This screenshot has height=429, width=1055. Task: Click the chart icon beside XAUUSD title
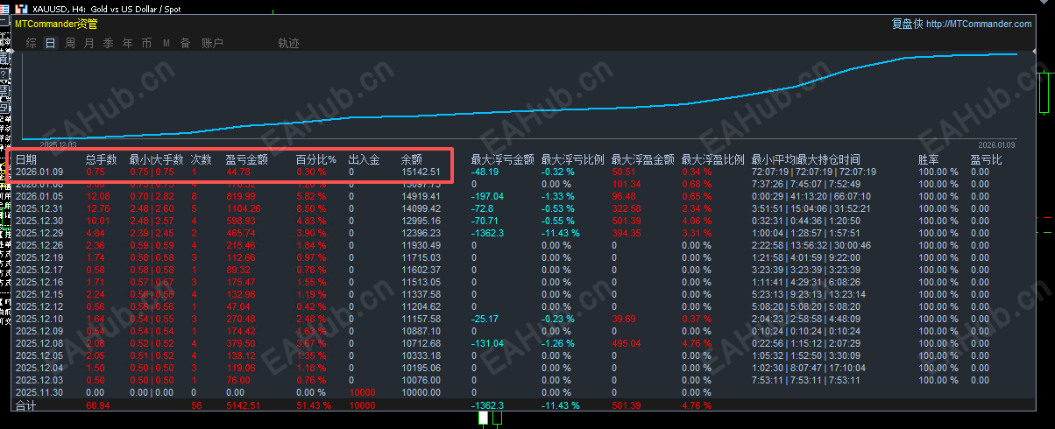[21, 7]
